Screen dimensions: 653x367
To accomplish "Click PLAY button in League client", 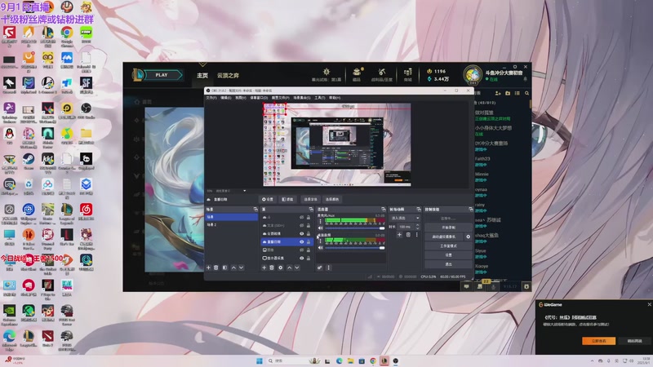I will (162, 75).
